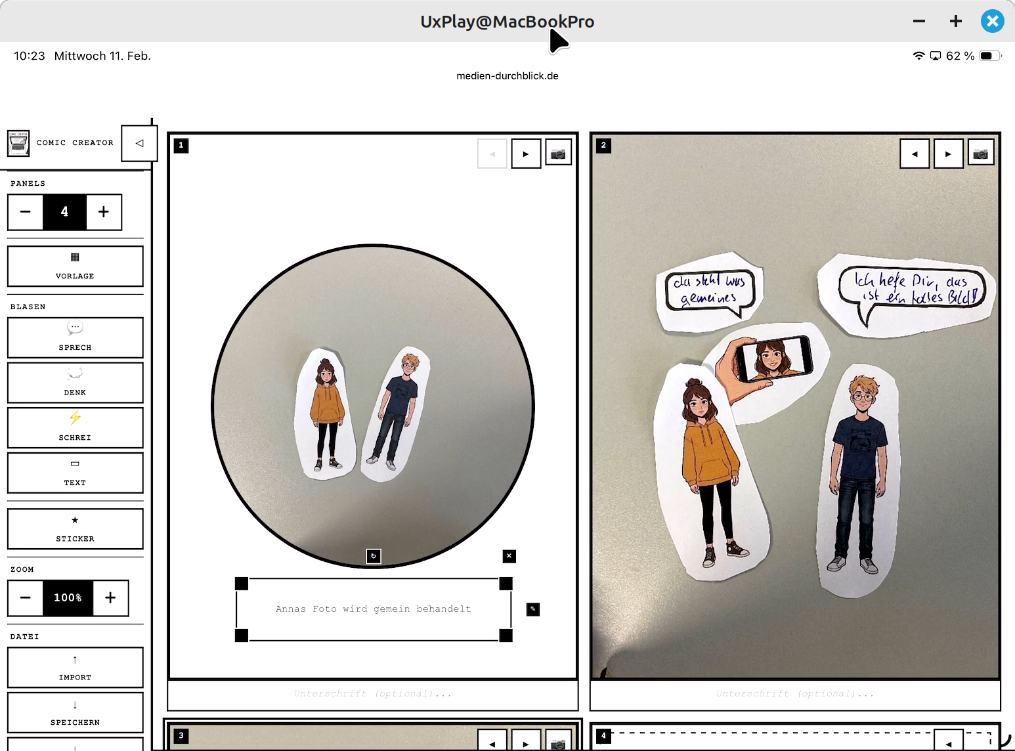Viewport: 1015px width, 751px height.
Task: Save the comic with Speichern
Action: pos(75,712)
